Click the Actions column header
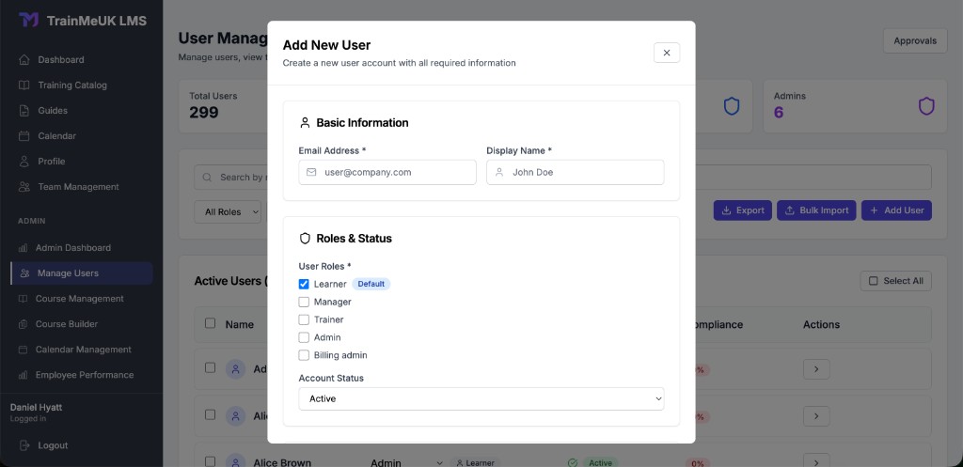The image size is (963, 467). (821, 324)
